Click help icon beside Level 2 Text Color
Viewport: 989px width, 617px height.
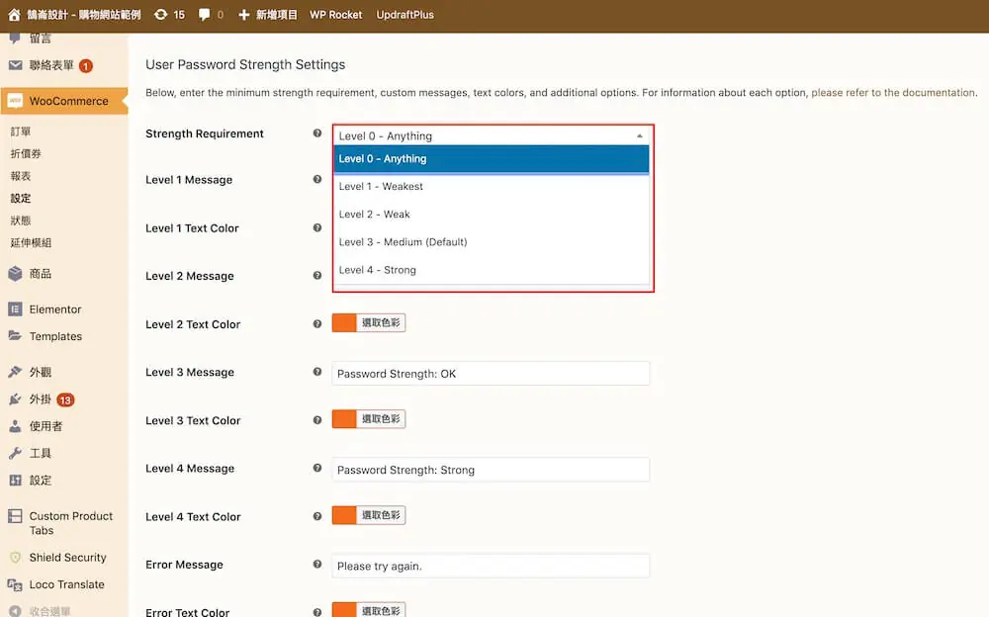tap(317, 323)
